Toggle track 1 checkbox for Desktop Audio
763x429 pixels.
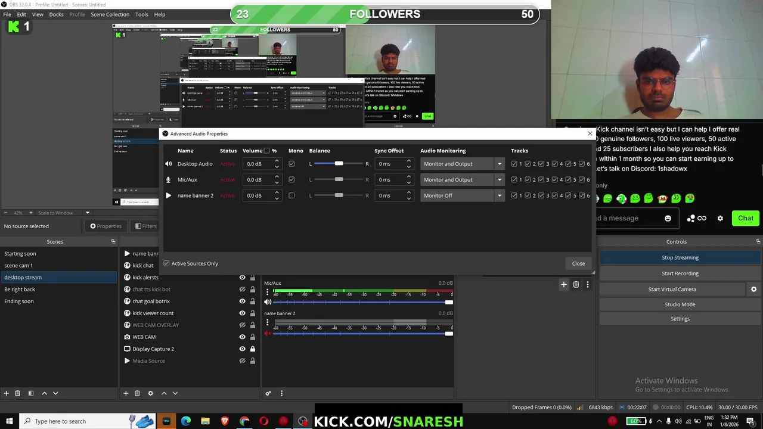[x=514, y=164]
